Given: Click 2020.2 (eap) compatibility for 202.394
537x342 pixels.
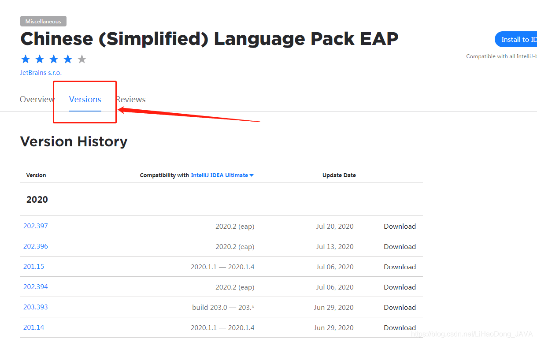Looking at the screenshot, I should pyautogui.click(x=235, y=287).
